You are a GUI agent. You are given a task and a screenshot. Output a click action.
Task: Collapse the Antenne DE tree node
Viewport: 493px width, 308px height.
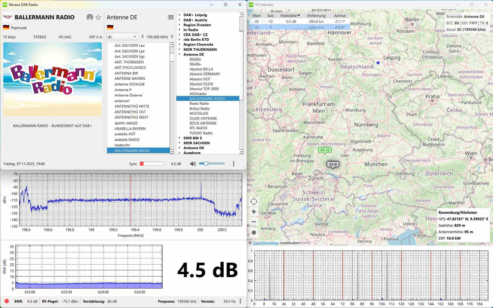(179, 54)
